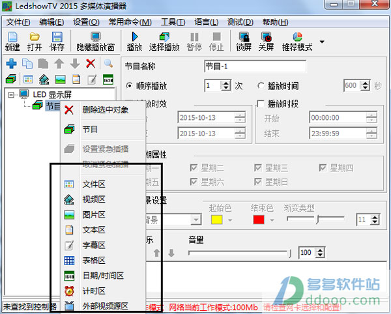Open the 测试(D) menu

click(x=240, y=22)
